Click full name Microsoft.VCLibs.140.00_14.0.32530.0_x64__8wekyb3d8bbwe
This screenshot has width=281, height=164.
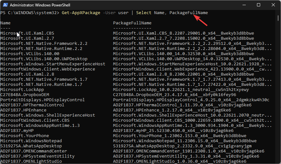pyautogui.click(x=184, y=53)
